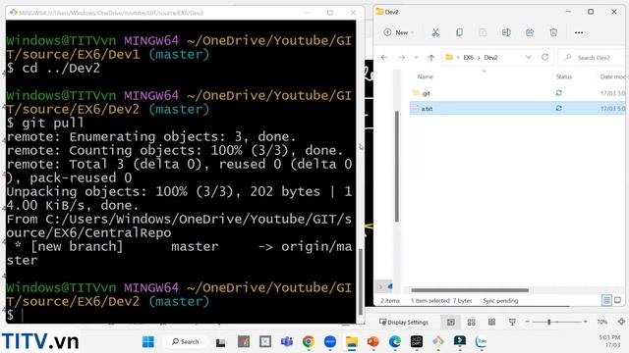Open File Explorer from taskbar

coord(352,342)
